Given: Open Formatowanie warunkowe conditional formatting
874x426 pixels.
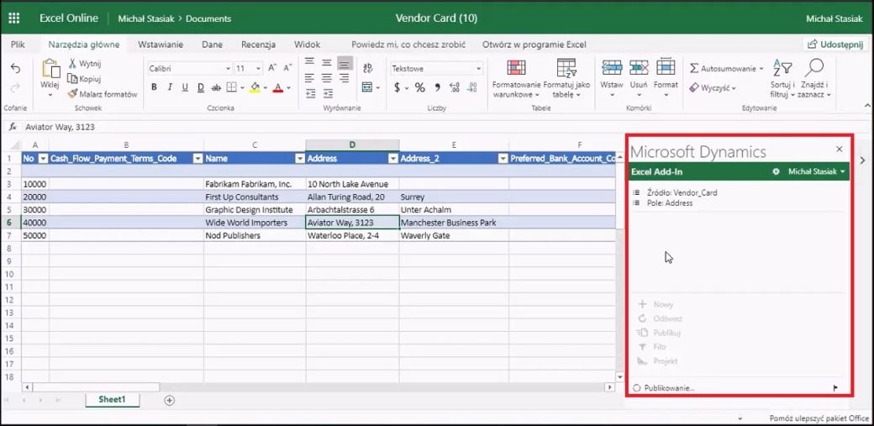Looking at the screenshot, I should (x=516, y=78).
